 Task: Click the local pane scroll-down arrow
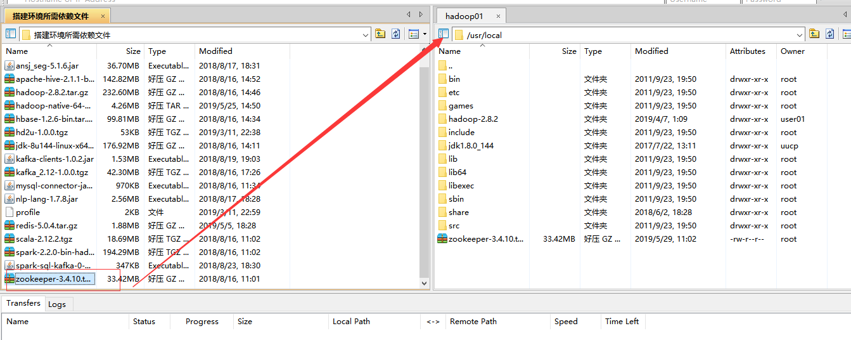tap(425, 284)
